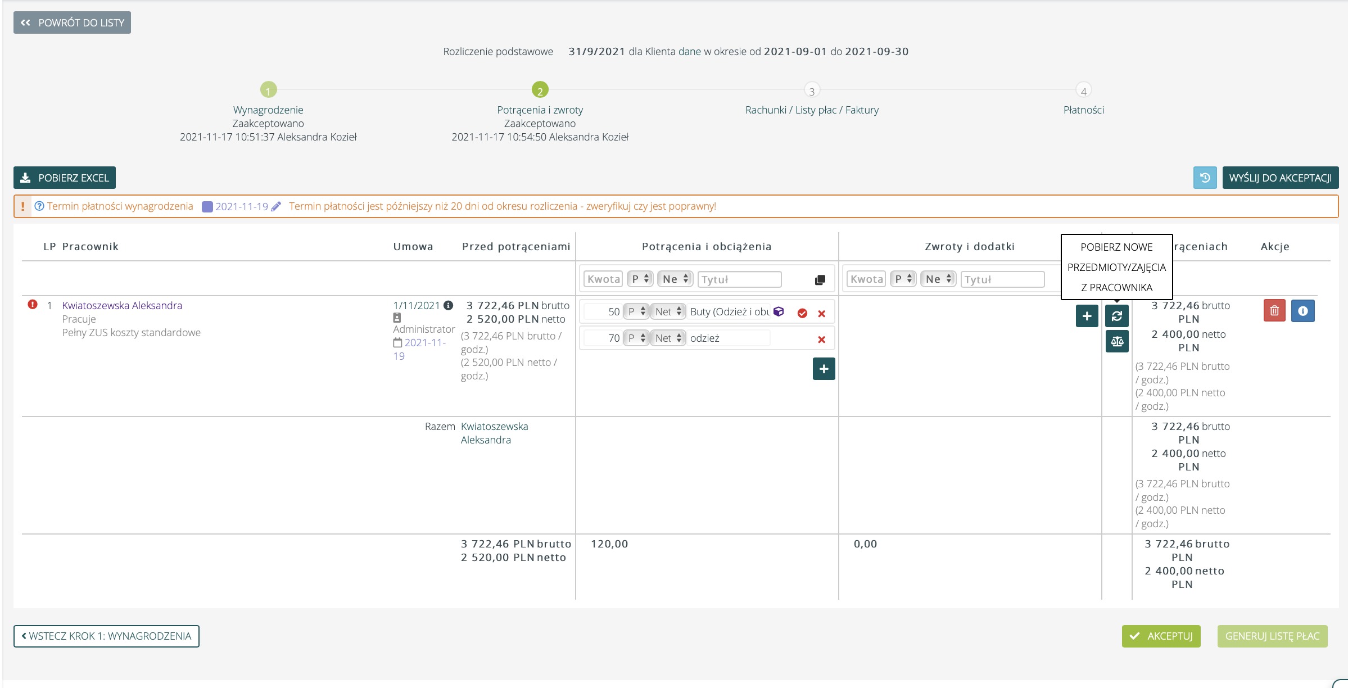Image resolution: width=1348 pixels, height=688 pixels.
Task: Open the blue info icon in Akcje
Action: 1302,311
